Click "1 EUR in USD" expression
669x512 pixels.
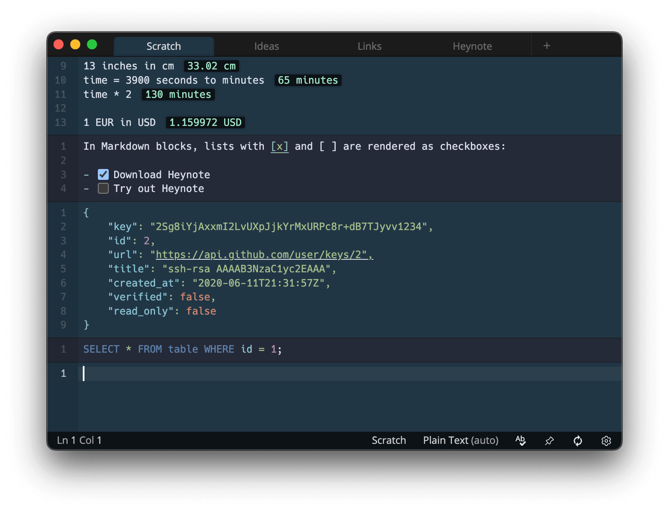pos(120,123)
